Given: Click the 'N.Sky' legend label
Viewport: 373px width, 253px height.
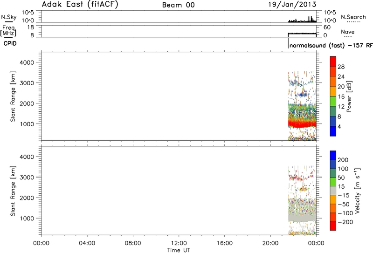Looking at the screenshot, I should 9,17.
